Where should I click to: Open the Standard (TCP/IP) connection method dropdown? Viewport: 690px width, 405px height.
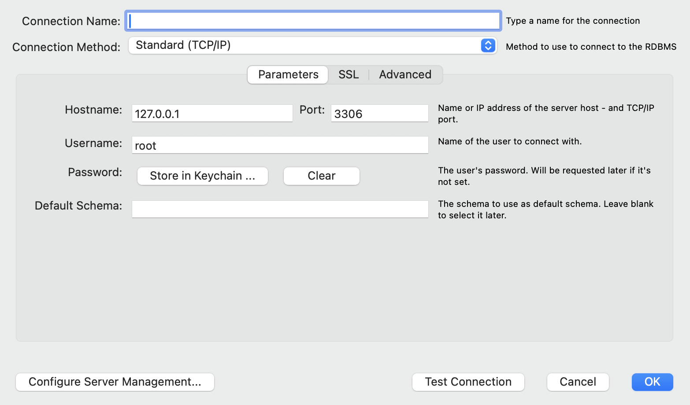tap(308, 45)
